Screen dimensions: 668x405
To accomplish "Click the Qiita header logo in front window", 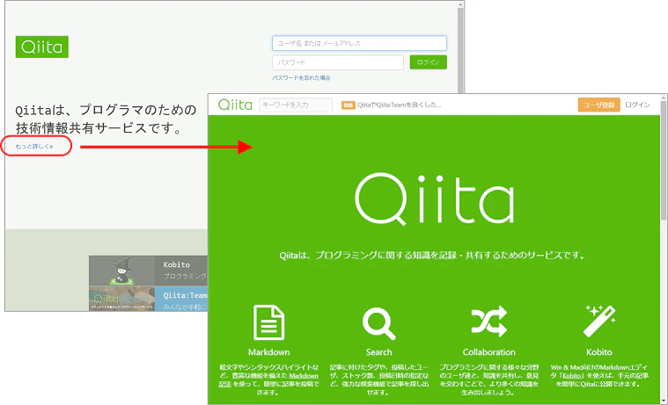I will [235, 105].
